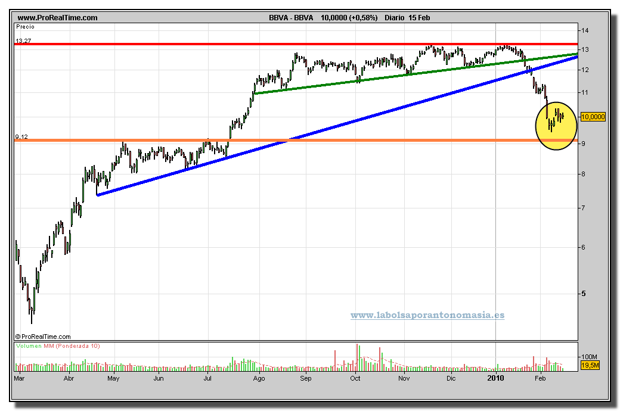Select the green rising trendline

pos(416,73)
